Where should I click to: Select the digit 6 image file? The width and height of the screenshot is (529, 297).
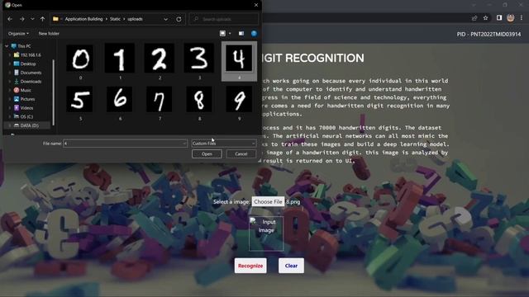tap(120, 103)
